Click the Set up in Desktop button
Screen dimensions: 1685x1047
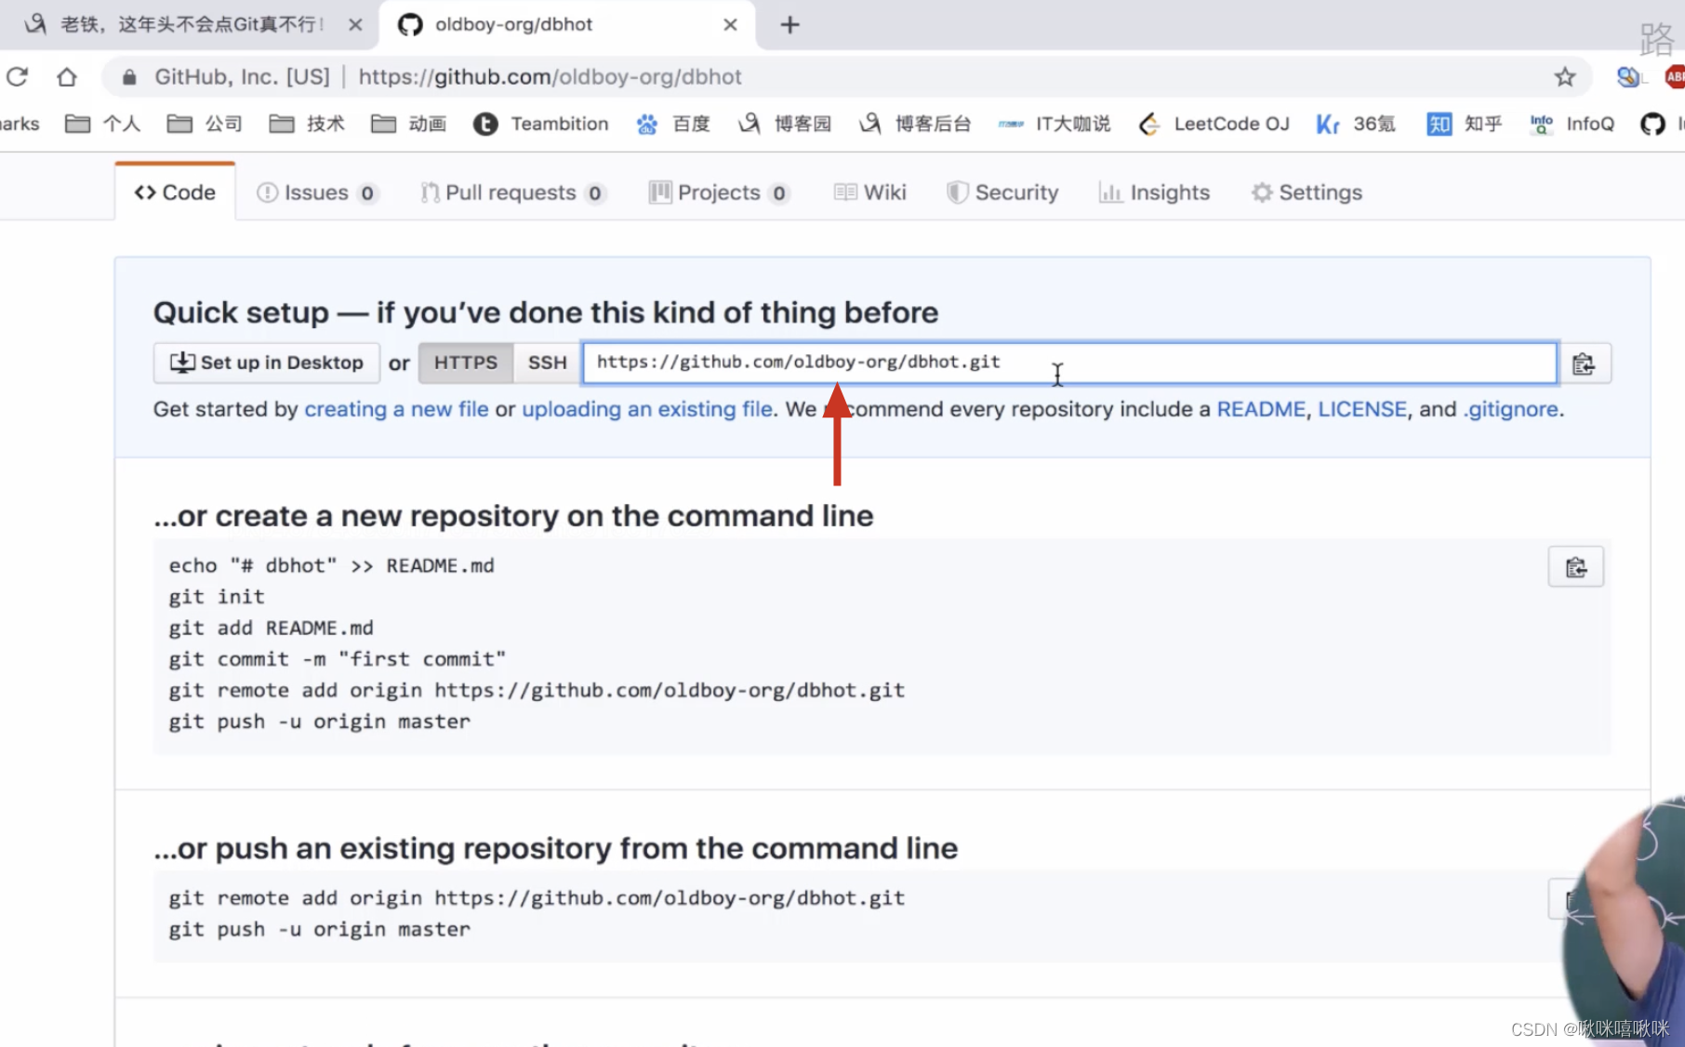coord(266,363)
